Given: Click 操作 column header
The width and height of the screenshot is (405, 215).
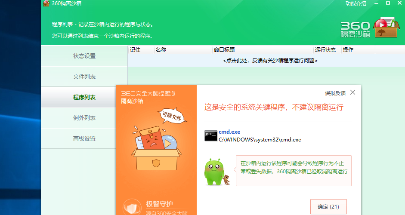Looking at the screenshot, I should pyautogui.click(x=359, y=50).
